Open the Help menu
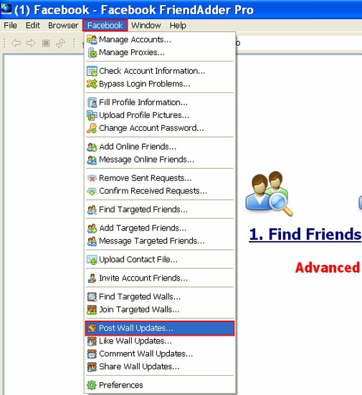The image size is (362, 395). (x=178, y=26)
